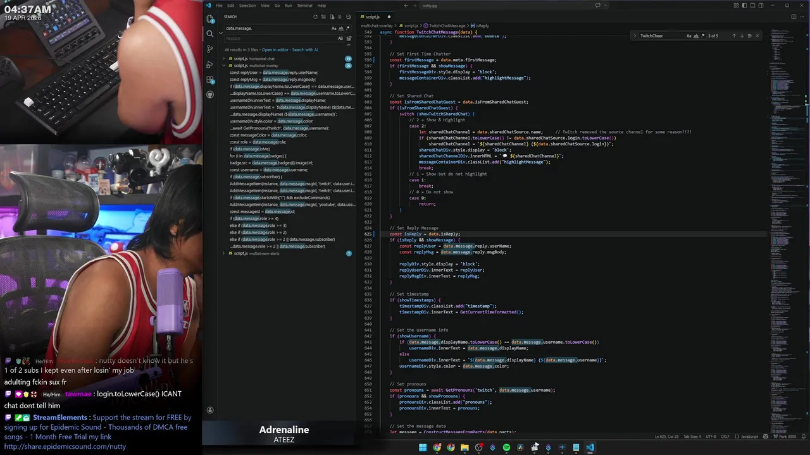Image resolution: width=810 pixels, height=455 pixels.
Task: Close the TwitchCheer find widget
Action: coord(757,36)
